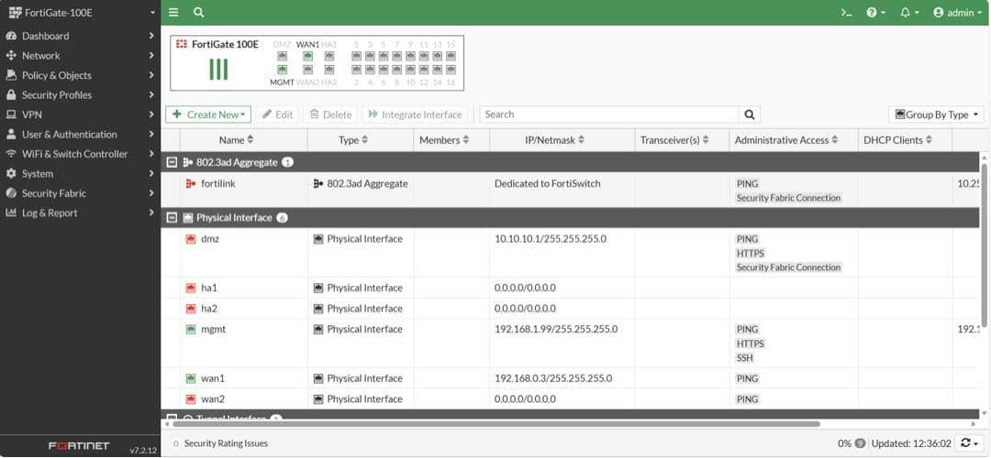Expand the Dashboard chevron arrow

(x=151, y=36)
